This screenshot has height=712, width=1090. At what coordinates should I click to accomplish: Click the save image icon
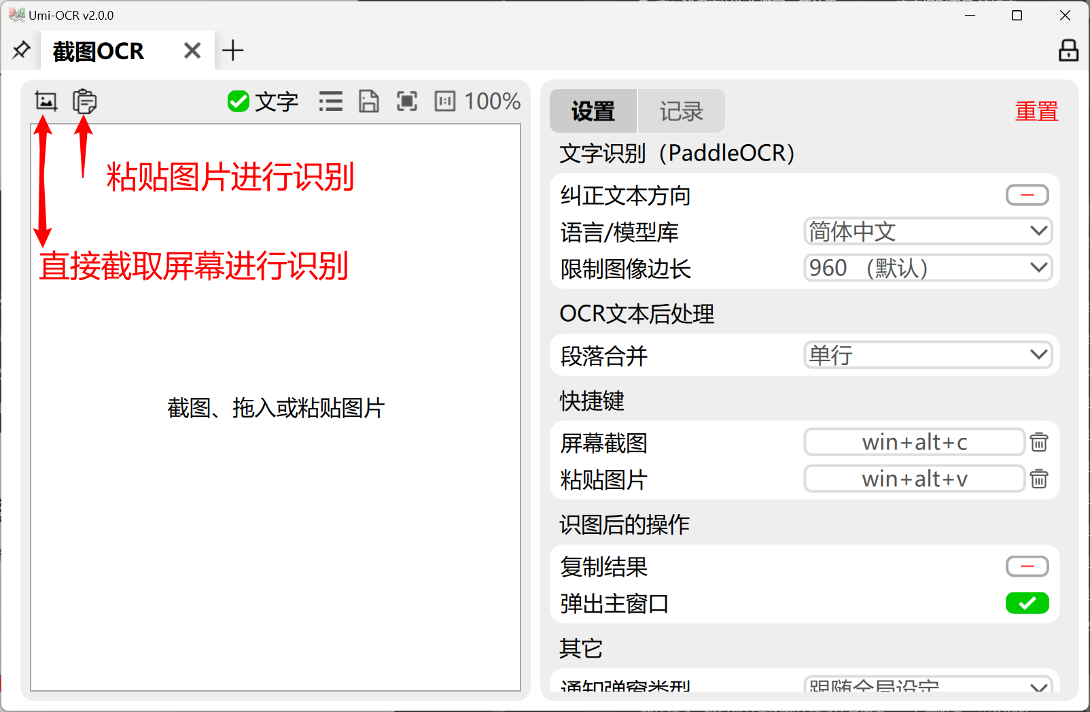point(369,101)
